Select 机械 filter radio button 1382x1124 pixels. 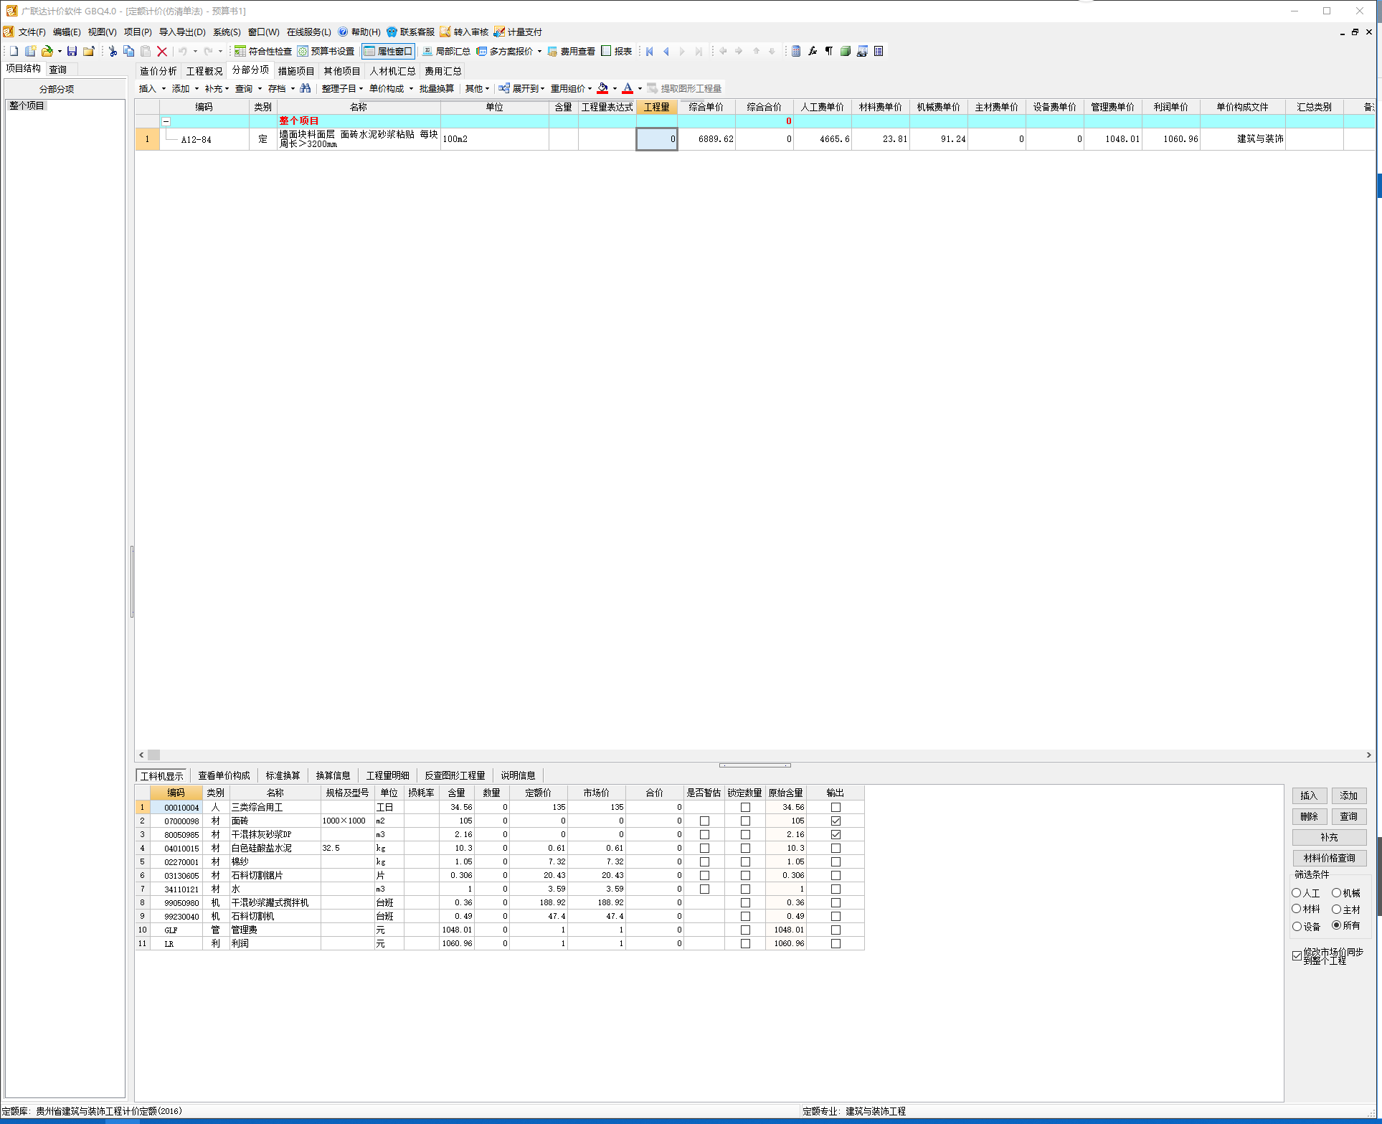pos(1337,893)
